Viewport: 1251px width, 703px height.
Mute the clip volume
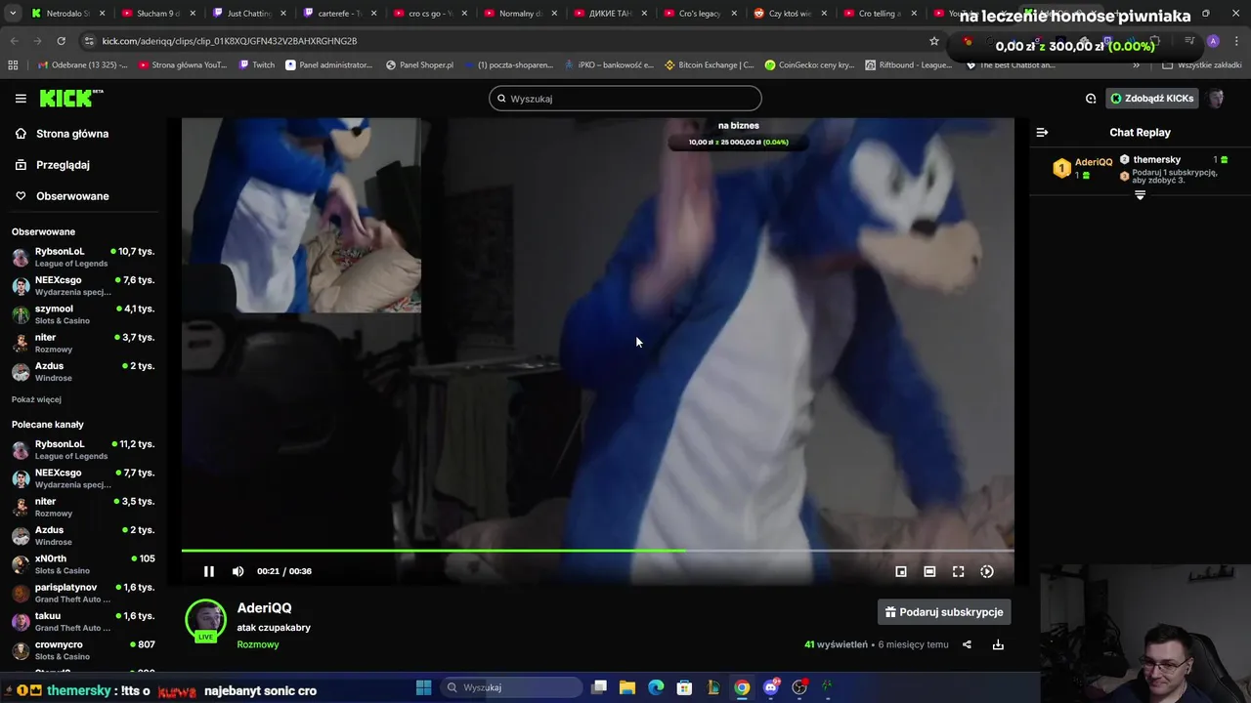tap(237, 571)
